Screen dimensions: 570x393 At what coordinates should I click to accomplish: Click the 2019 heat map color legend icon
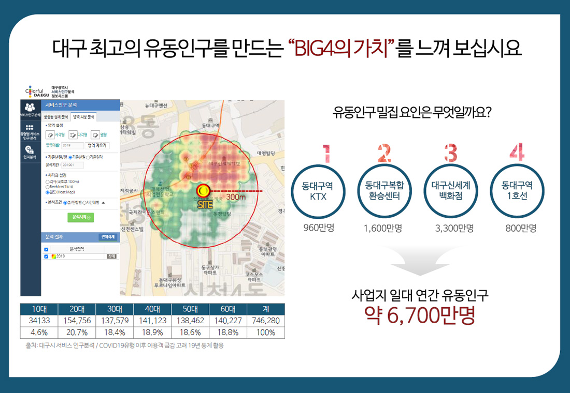click(53, 256)
